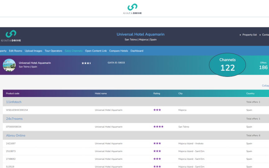
Task: Open the Edit Rooms tab
Action: [x=16, y=51]
